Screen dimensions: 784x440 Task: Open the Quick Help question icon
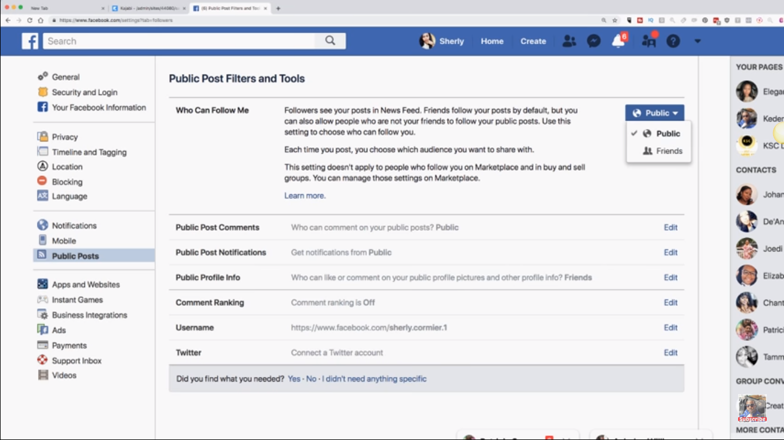click(673, 41)
